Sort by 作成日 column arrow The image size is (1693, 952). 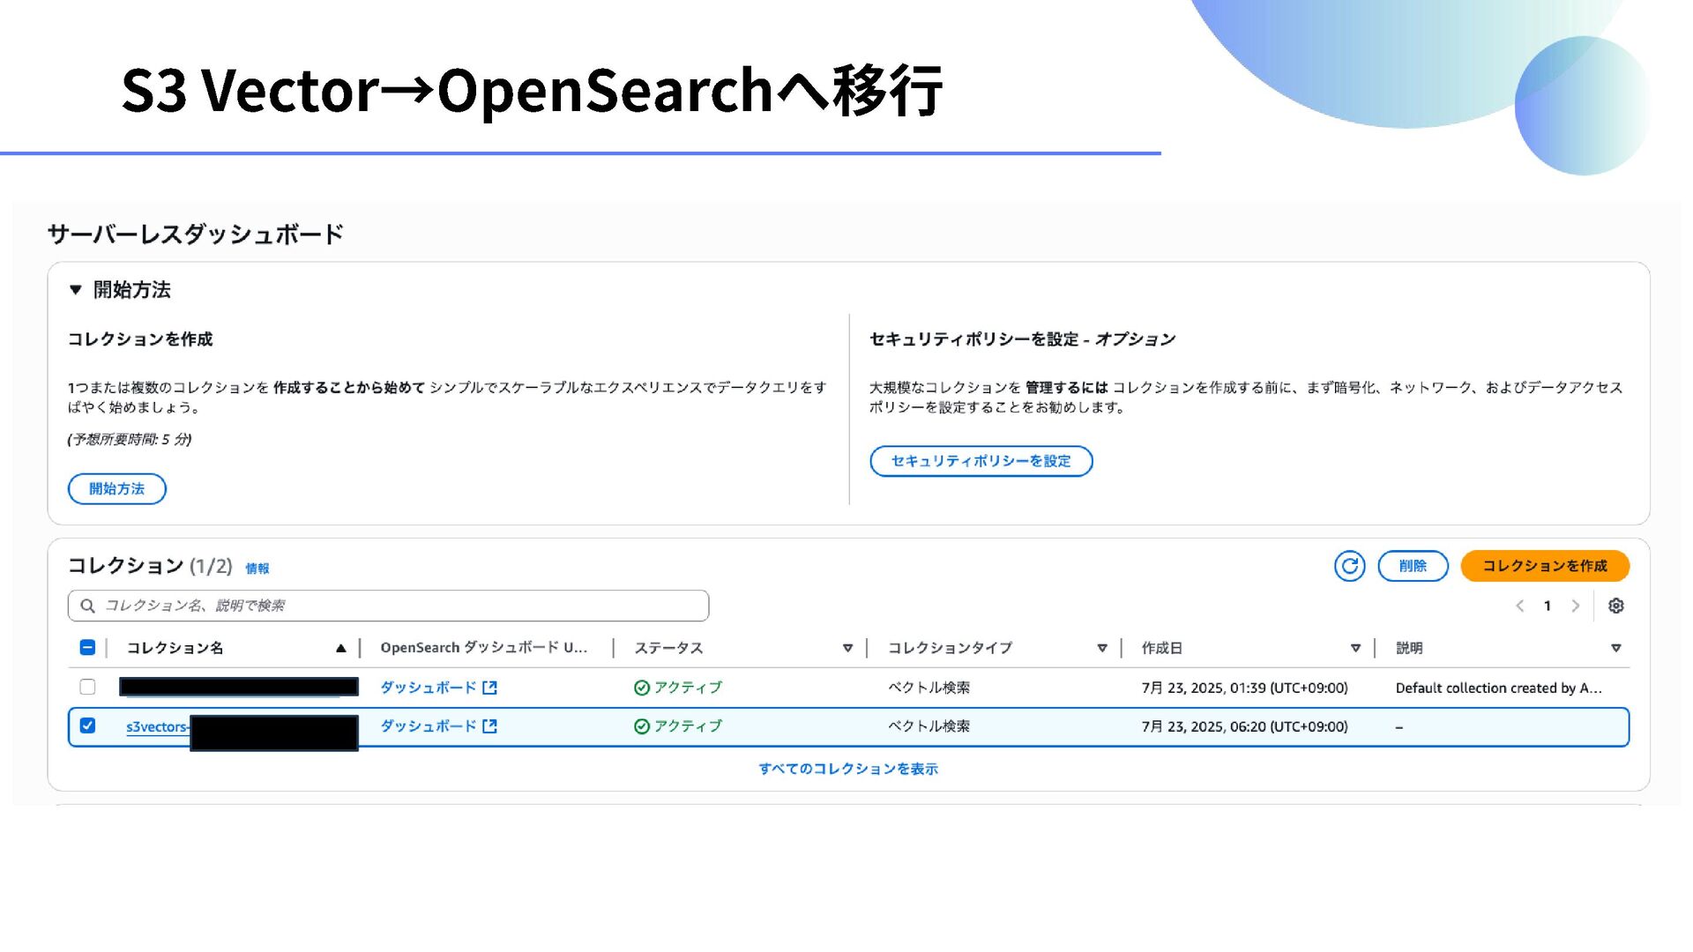click(x=1355, y=649)
